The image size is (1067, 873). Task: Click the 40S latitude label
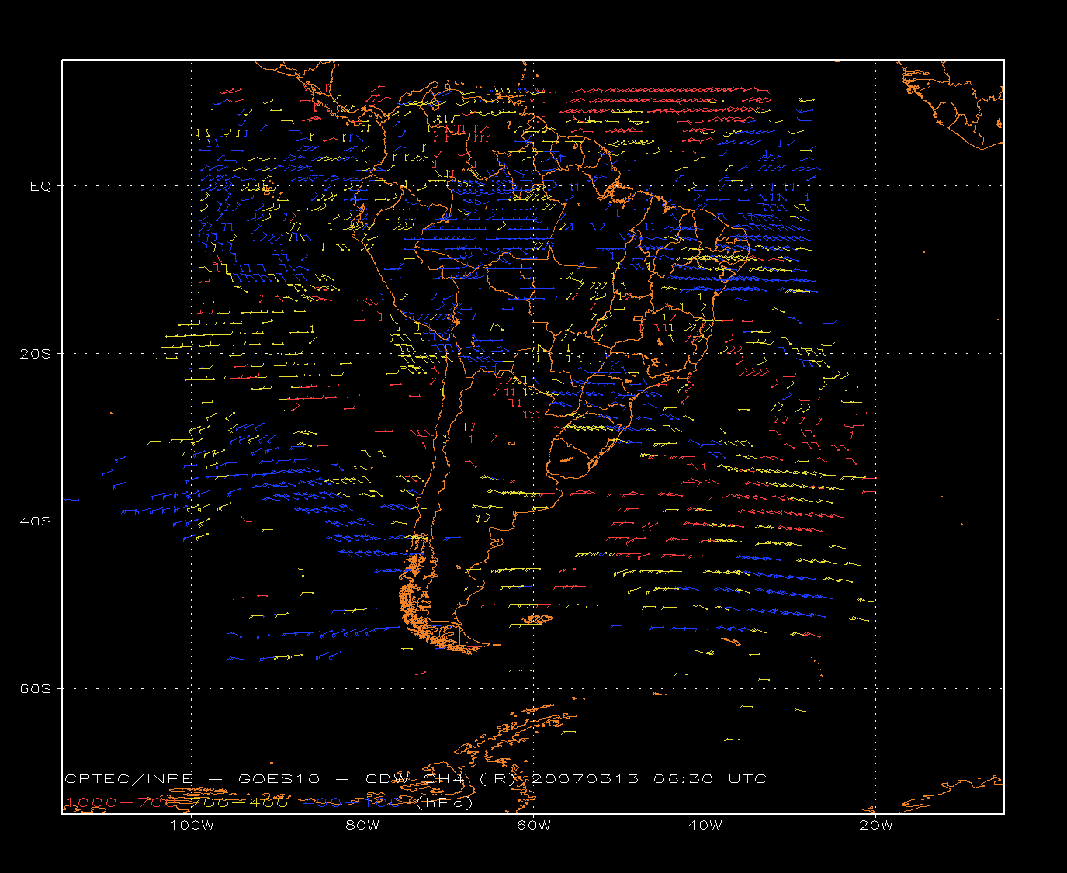point(36,521)
